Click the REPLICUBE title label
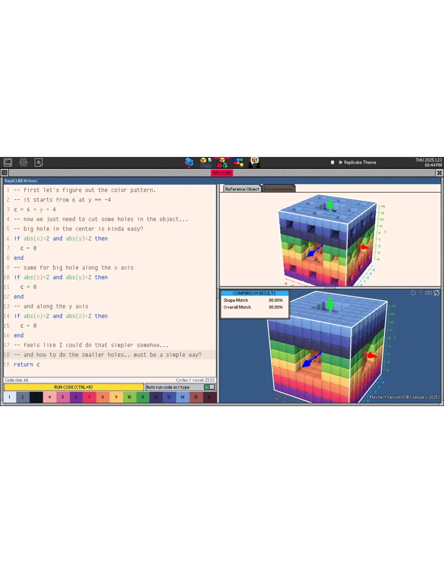Screen dimensions: 444x563 coord(222,173)
